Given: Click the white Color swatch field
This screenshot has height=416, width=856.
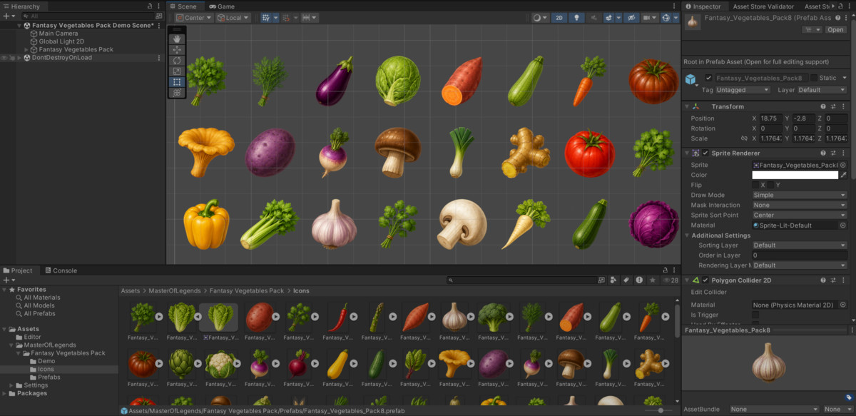Looking at the screenshot, I should [795, 175].
